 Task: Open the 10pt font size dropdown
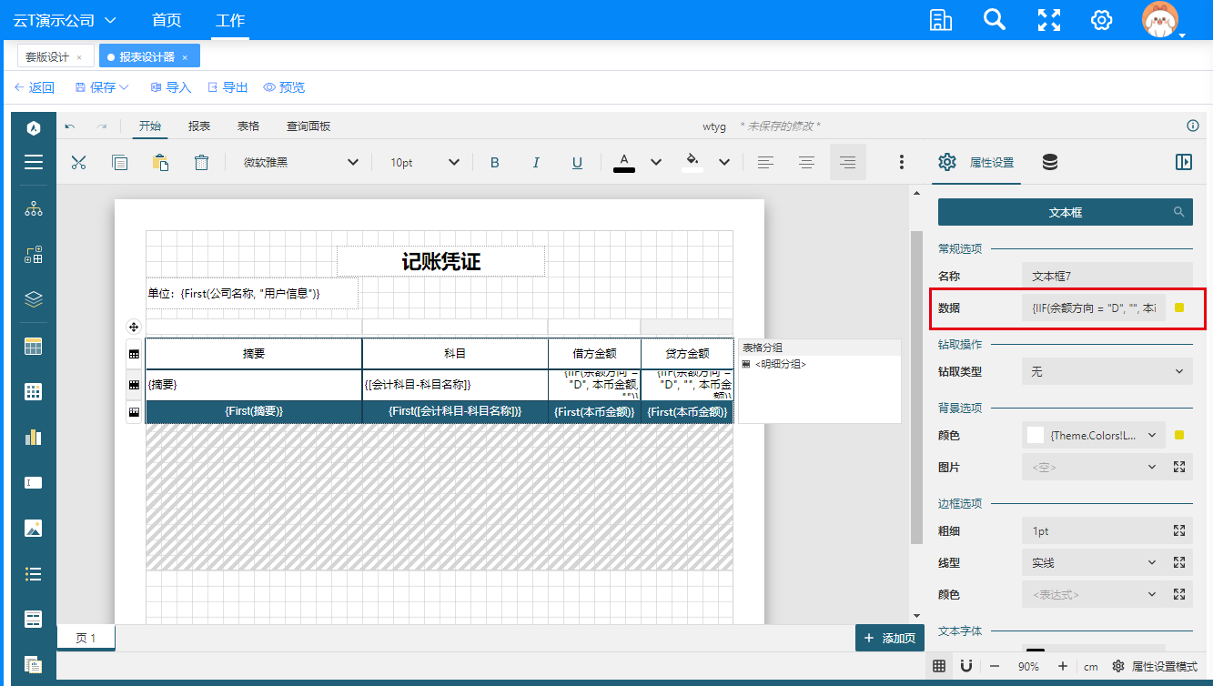pos(425,163)
